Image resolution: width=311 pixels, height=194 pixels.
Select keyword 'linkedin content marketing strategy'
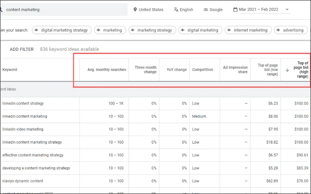point(32,142)
